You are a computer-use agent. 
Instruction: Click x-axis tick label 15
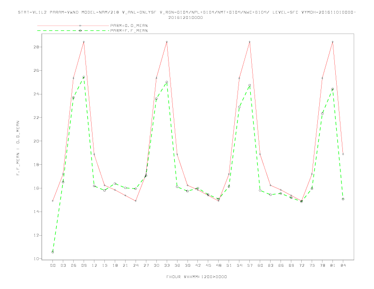[104, 265]
